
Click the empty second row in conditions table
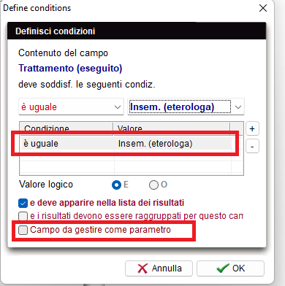coord(126,155)
